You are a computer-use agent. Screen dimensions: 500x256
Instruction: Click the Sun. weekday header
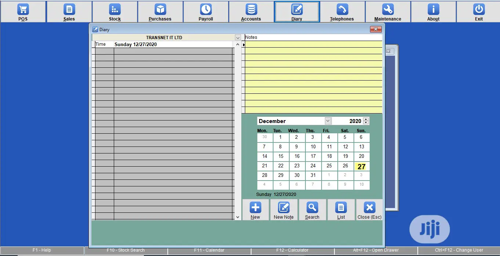click(361, 131)
